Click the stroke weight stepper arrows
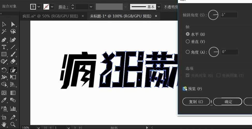 [73, 7]
